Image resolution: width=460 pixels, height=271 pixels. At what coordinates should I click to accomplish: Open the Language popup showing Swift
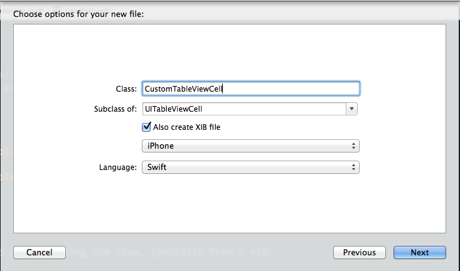pos(250,167)
